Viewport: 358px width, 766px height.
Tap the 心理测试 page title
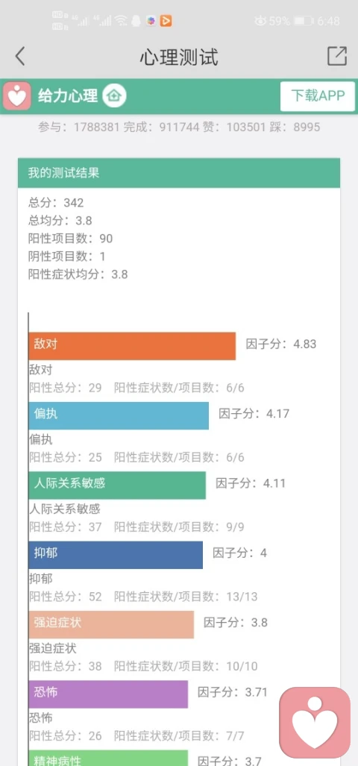[x=179, y=57]
